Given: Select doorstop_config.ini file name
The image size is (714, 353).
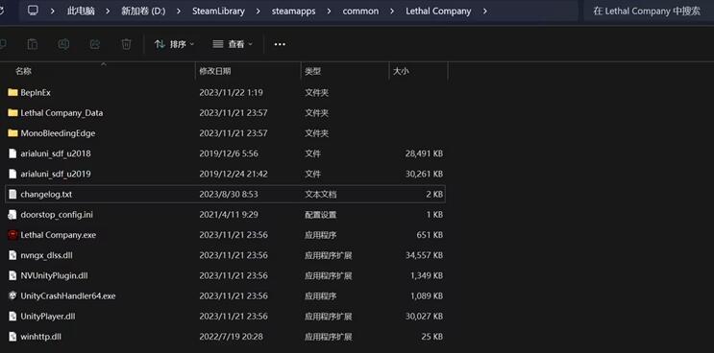Looking at the screenshot, I should coord(57,215).
